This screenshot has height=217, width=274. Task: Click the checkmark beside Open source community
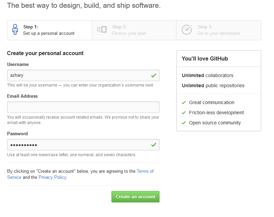(184, 123)
